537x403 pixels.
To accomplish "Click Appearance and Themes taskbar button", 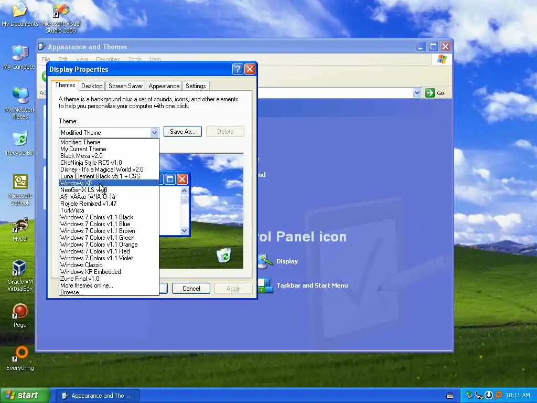I will 97,396.
